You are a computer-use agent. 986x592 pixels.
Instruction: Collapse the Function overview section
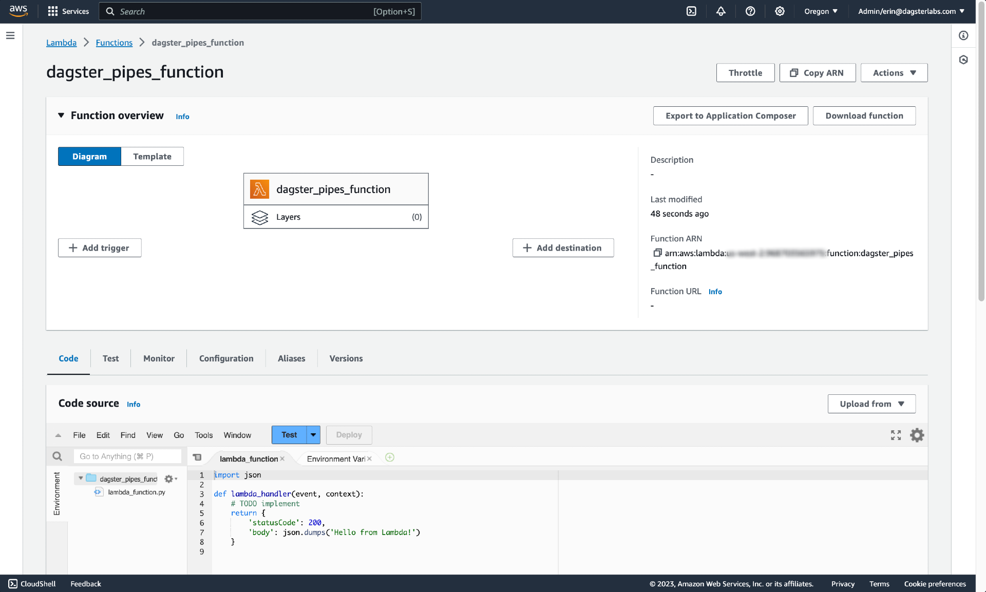pyautogui.click(x=61, y=116)
